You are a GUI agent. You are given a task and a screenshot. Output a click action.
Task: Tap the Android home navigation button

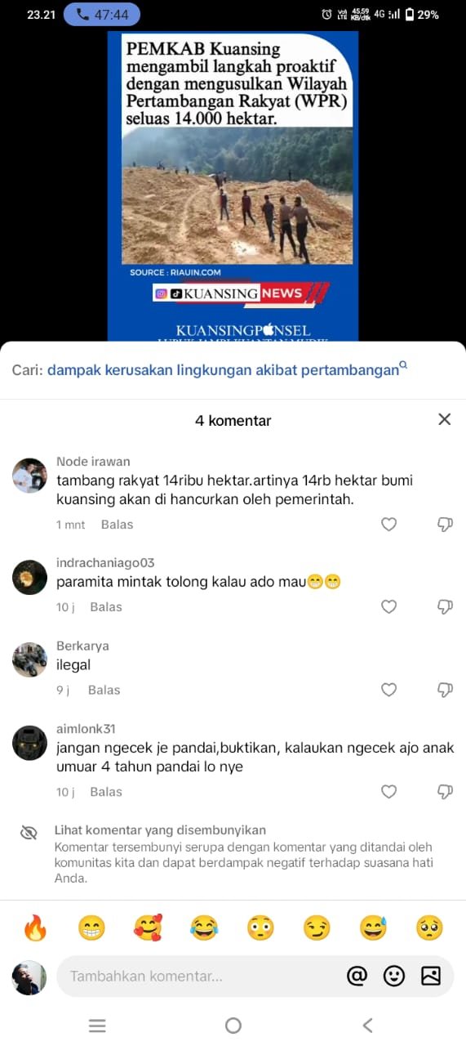tap(233, 1026)
